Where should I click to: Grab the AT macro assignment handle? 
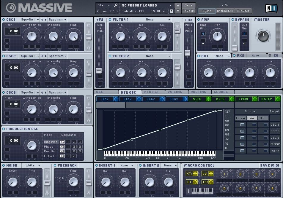point(195,182)
